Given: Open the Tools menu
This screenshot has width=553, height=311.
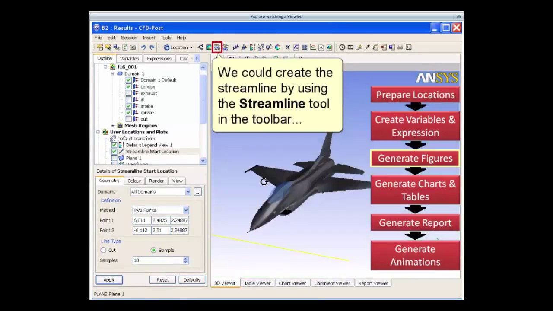Looking at the screenshot, I should click(x=166, y=38).
